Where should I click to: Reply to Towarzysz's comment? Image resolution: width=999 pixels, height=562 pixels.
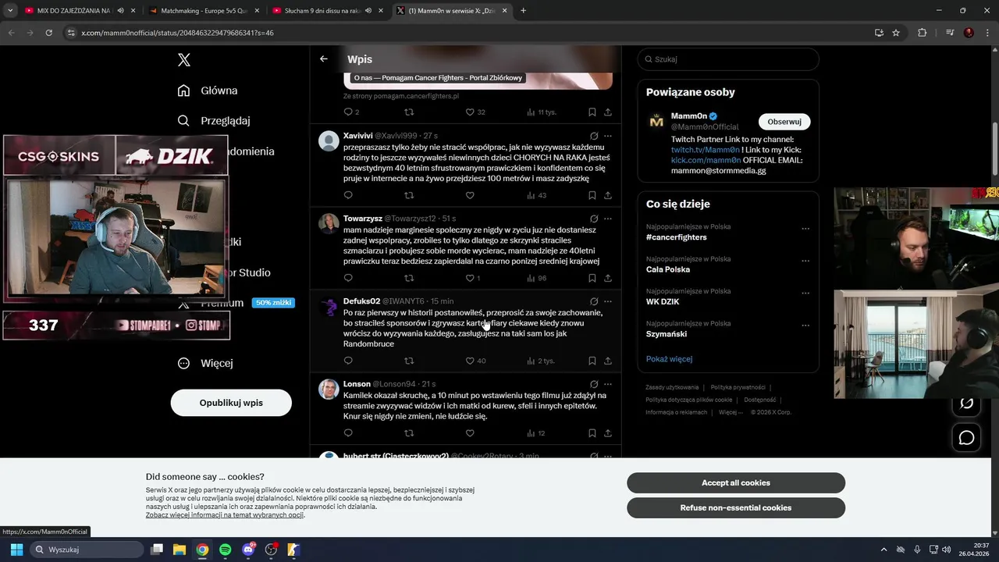coord(348,278)
